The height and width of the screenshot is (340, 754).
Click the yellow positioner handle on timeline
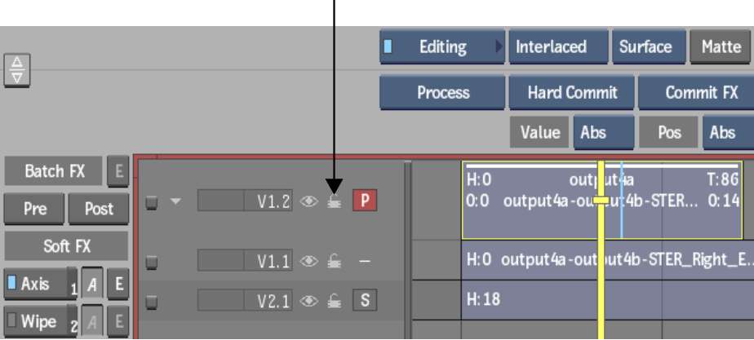(x=601, y=200)
